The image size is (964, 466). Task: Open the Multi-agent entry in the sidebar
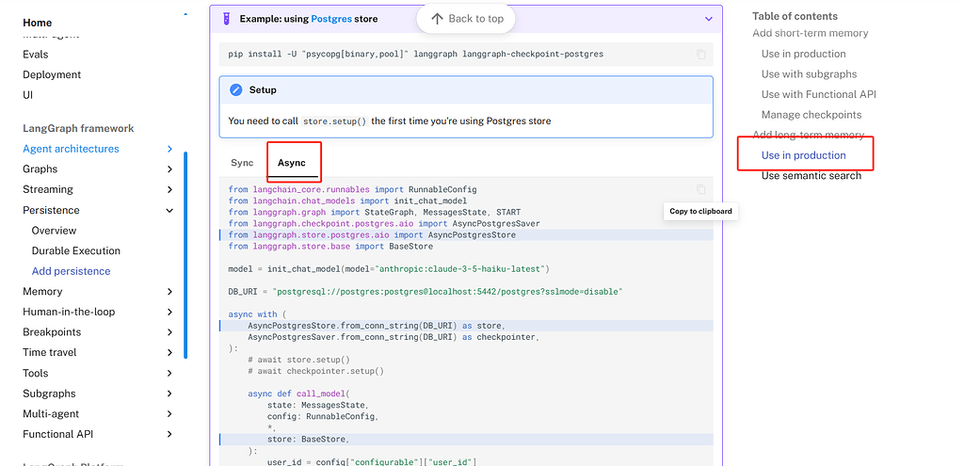[x=51, y=413]
